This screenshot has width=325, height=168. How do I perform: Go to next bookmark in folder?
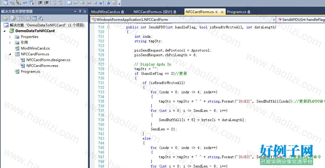95,3
